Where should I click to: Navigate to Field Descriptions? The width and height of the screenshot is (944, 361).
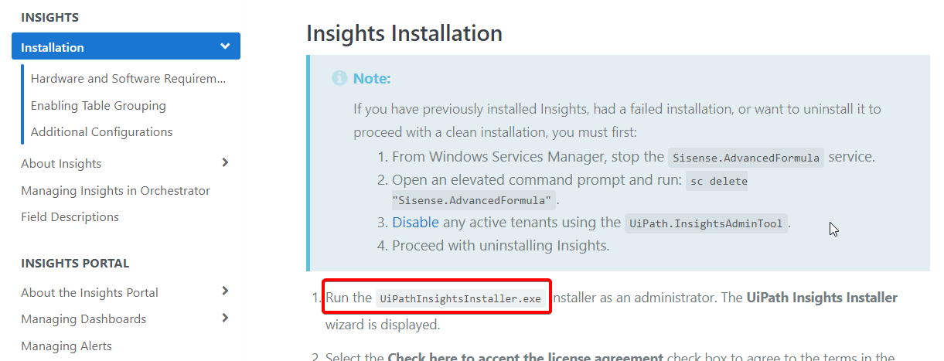pyautogui.click(x=70, y=216)
